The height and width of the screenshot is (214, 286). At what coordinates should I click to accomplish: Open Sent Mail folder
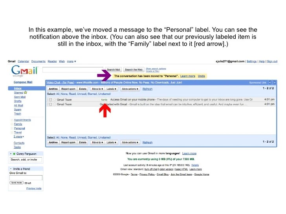click(20, 97)
